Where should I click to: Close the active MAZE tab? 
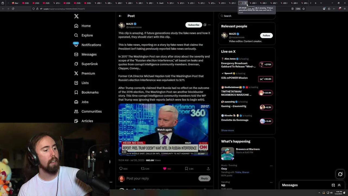point(246,3)
